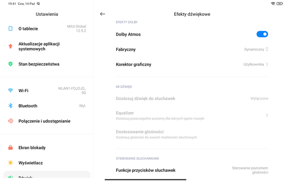This screenshot has height=182, width=291.
Task: Open Funkcje przycisków słuchawek option
Action: point(192,170)
